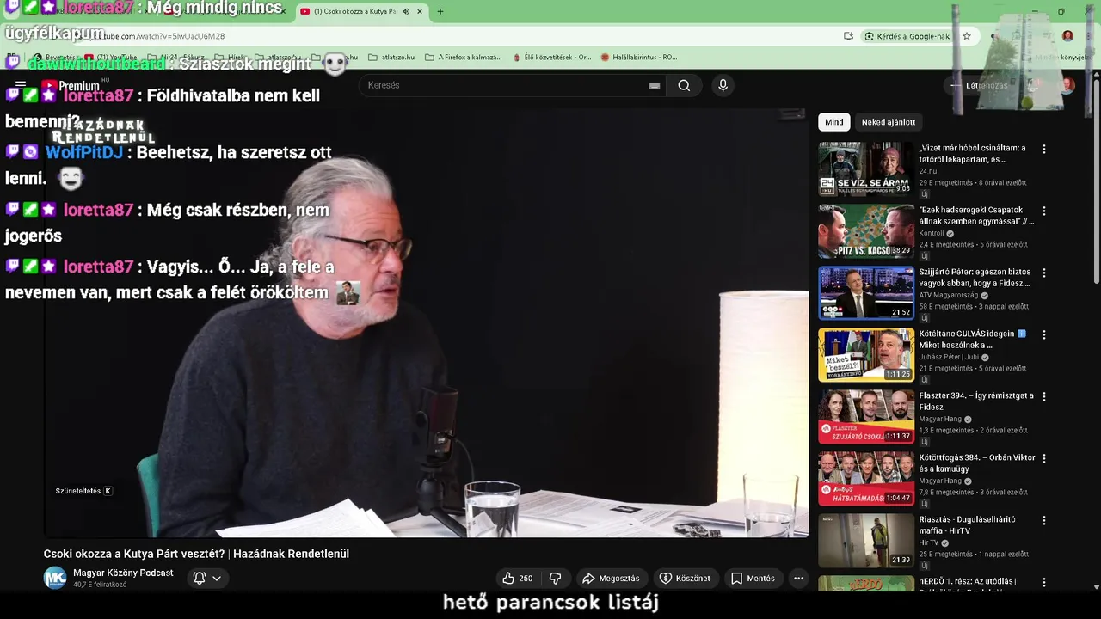Image resolution: width=1101 pixels, height=619 pixels.
Task: Open Magyar Közöny Podcast channel avatar
Action: coord(55,579)
